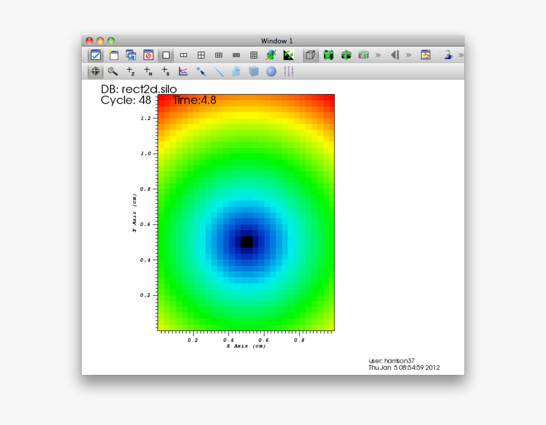Expand the rightmost toolbar overflow arrows
546x425 pixels.
pos(460,55)
